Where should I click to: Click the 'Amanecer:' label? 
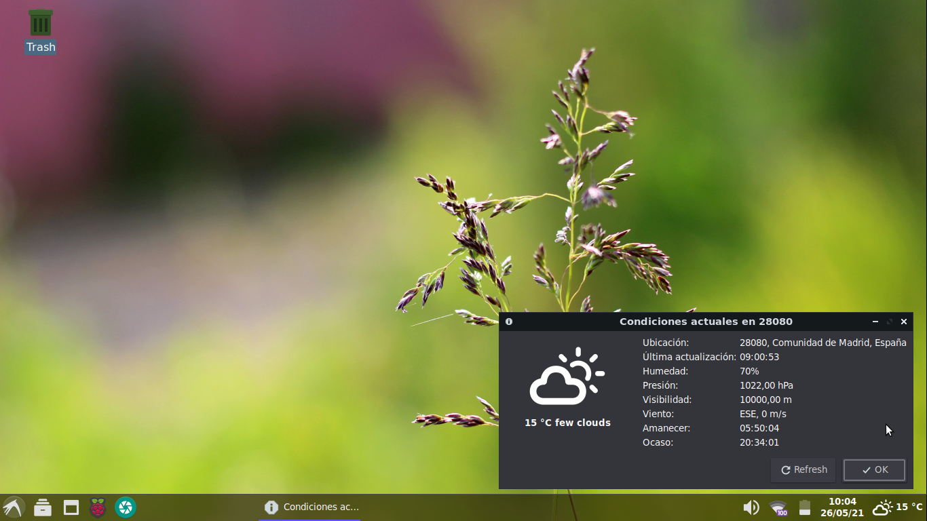[666, 428]
